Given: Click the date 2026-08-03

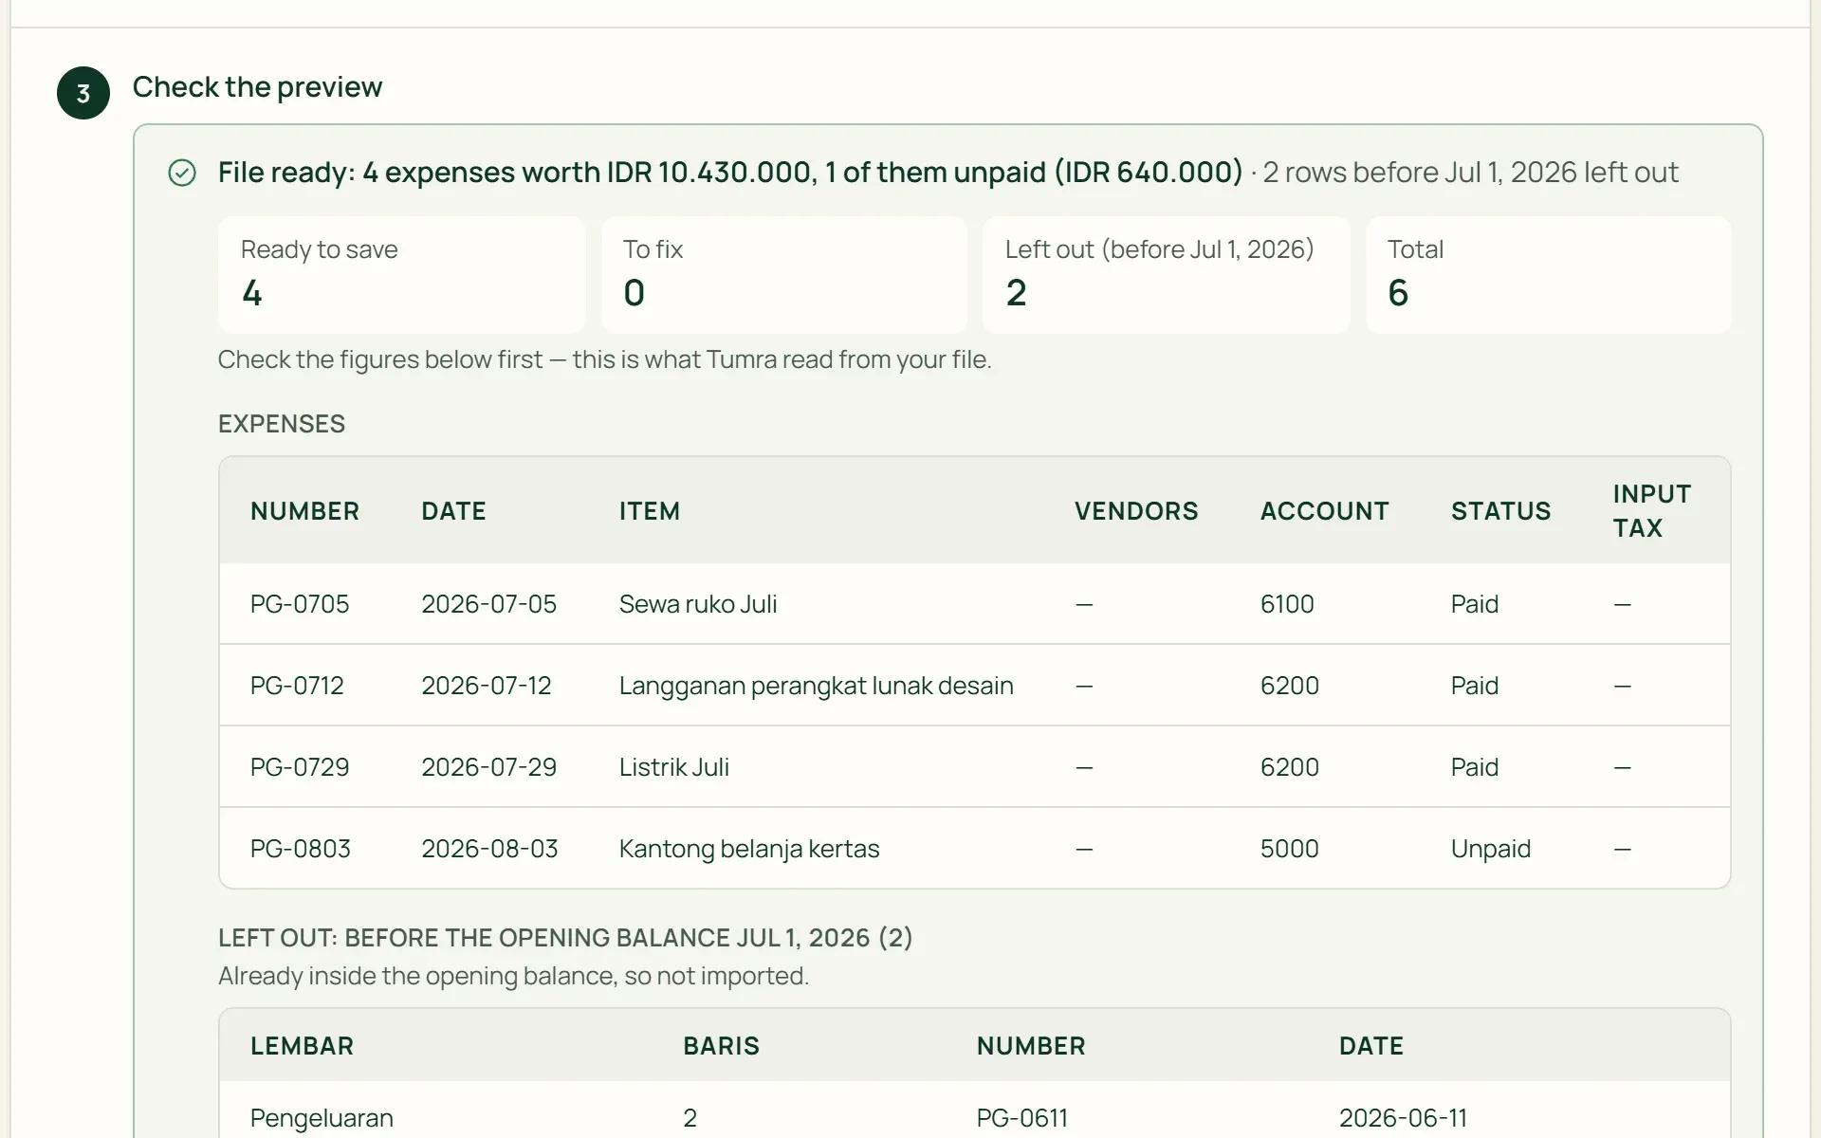Looking at the screenshot, I should pyautogui.click(x=489, y=849).
